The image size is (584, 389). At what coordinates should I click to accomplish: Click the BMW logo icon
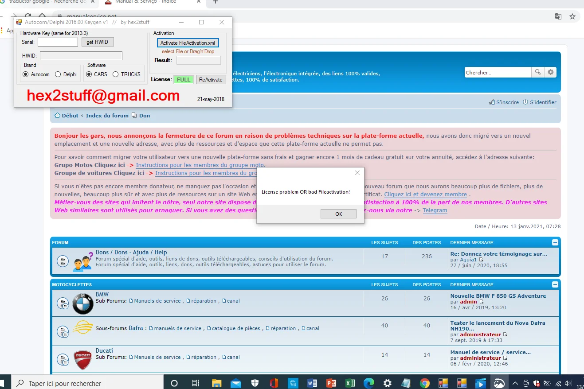tap(83, 303)
